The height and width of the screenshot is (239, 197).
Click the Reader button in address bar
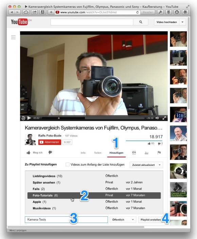(148, 12)
